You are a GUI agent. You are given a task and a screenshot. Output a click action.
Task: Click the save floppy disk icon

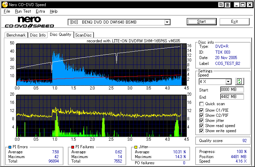click(x=227, y=5)
